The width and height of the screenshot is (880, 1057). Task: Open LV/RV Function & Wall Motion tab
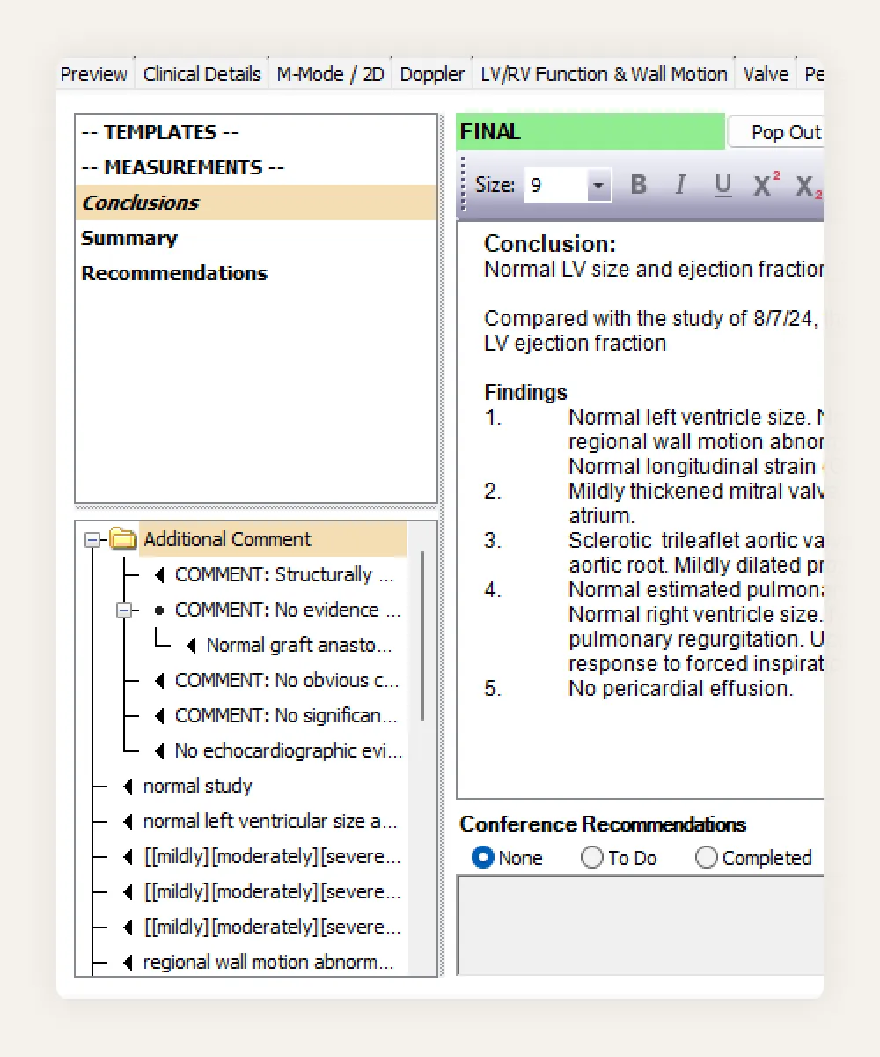(x=605, y=74)
